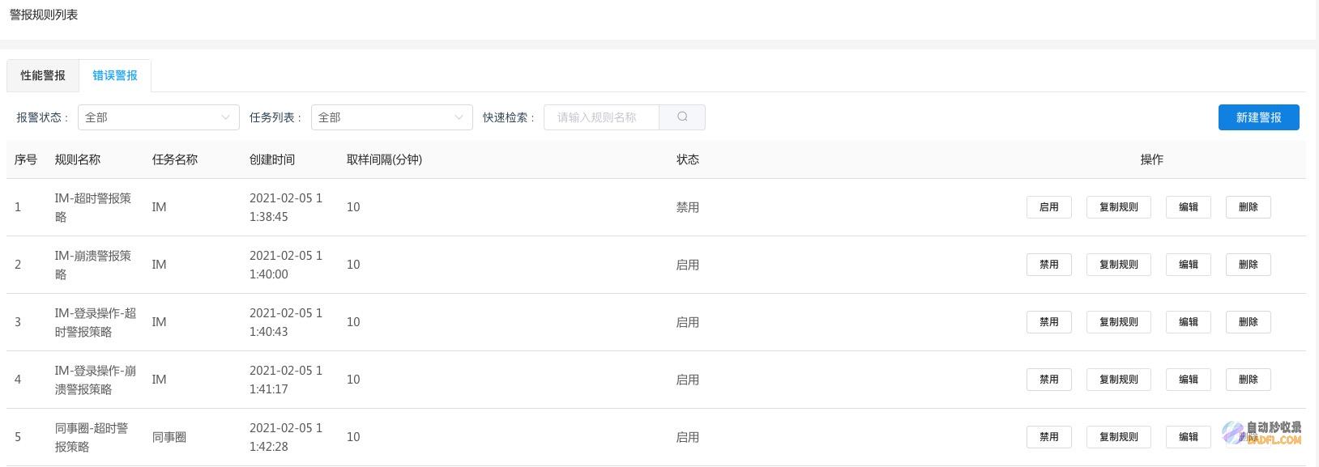Disable the IM-崩溃警报策略 rule
The image size is (1319, 467).
(x=1048, y=265)
